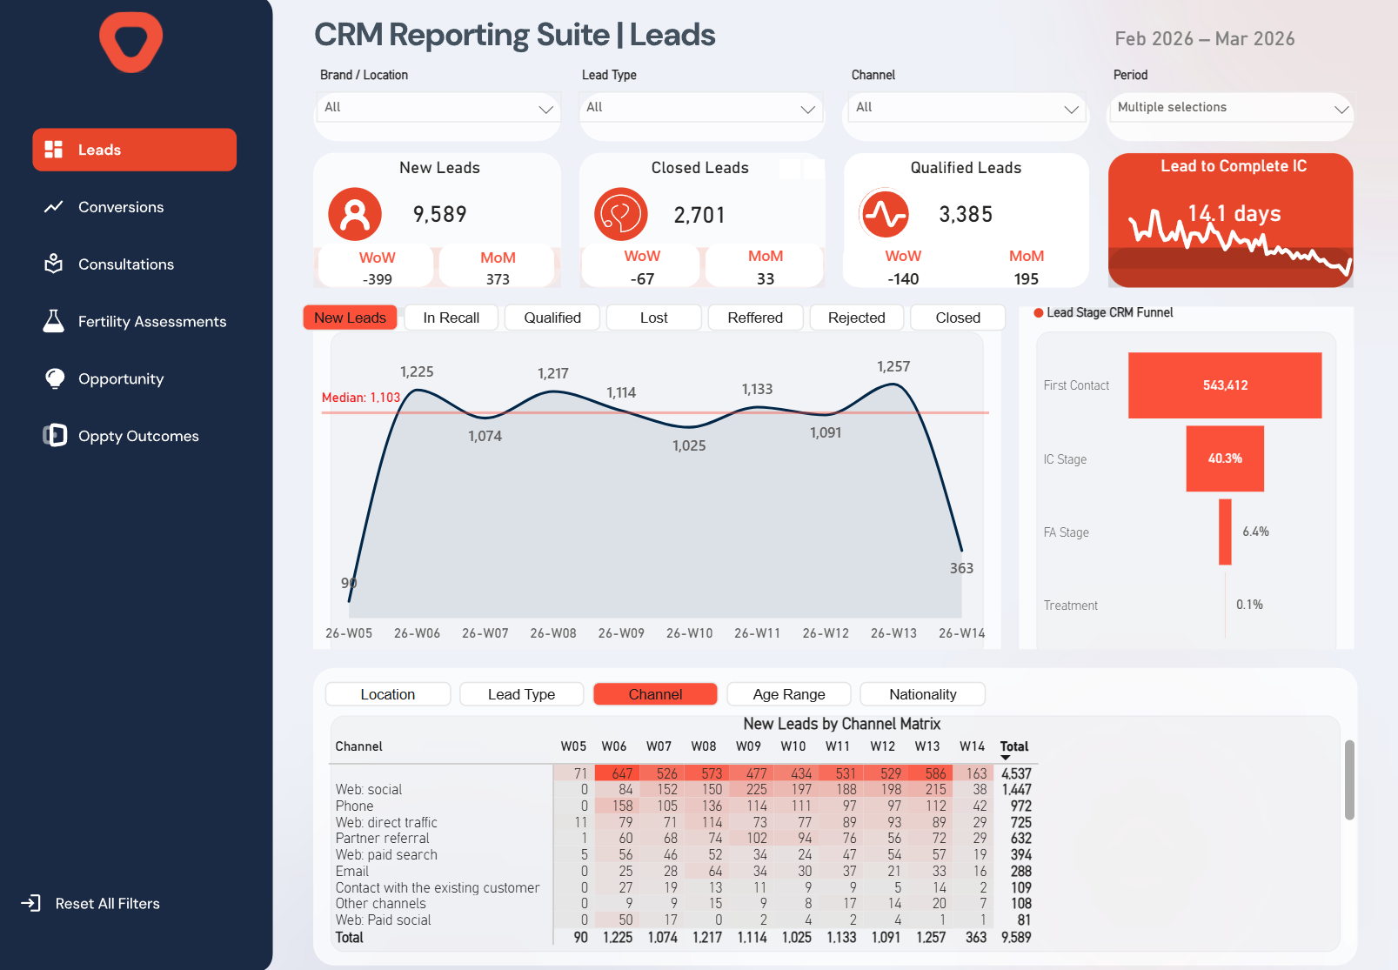The height and width of the screenshot is (970, 1398).
Task: Click the Lead Stage CRM Funnel legend dot
Action: point(1038,313)
